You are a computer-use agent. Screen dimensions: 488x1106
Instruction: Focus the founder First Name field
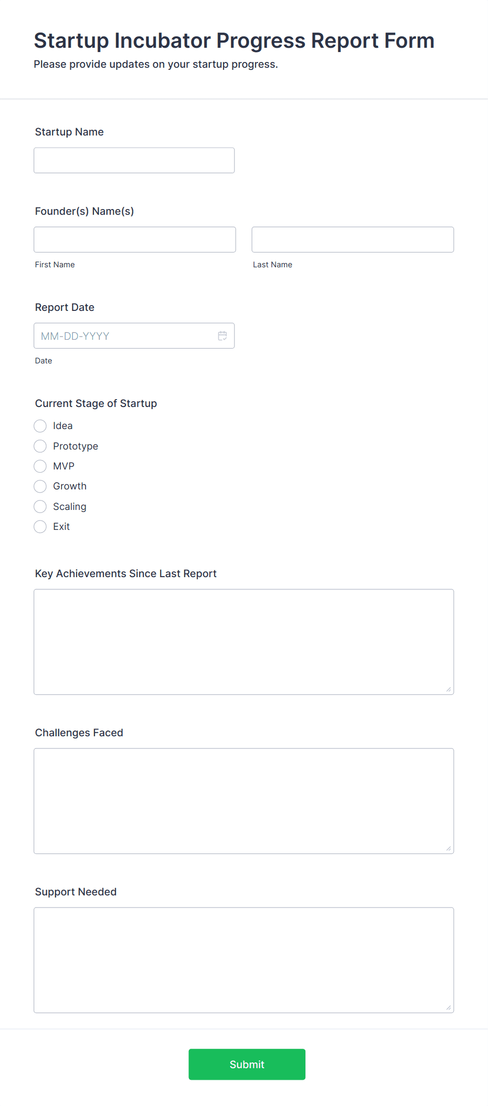point(135,239)
